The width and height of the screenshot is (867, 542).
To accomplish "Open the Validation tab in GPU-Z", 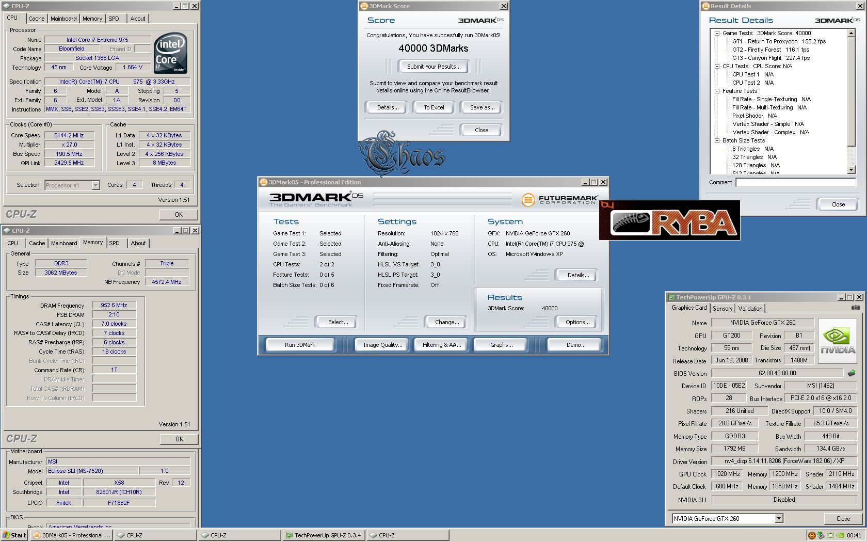I will point(750,309).
